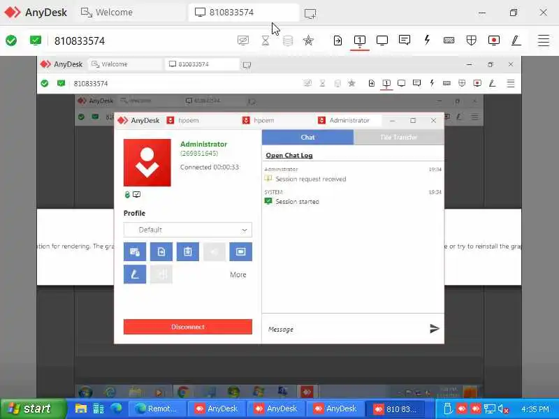Expand More permissions options

click(238, 274)
